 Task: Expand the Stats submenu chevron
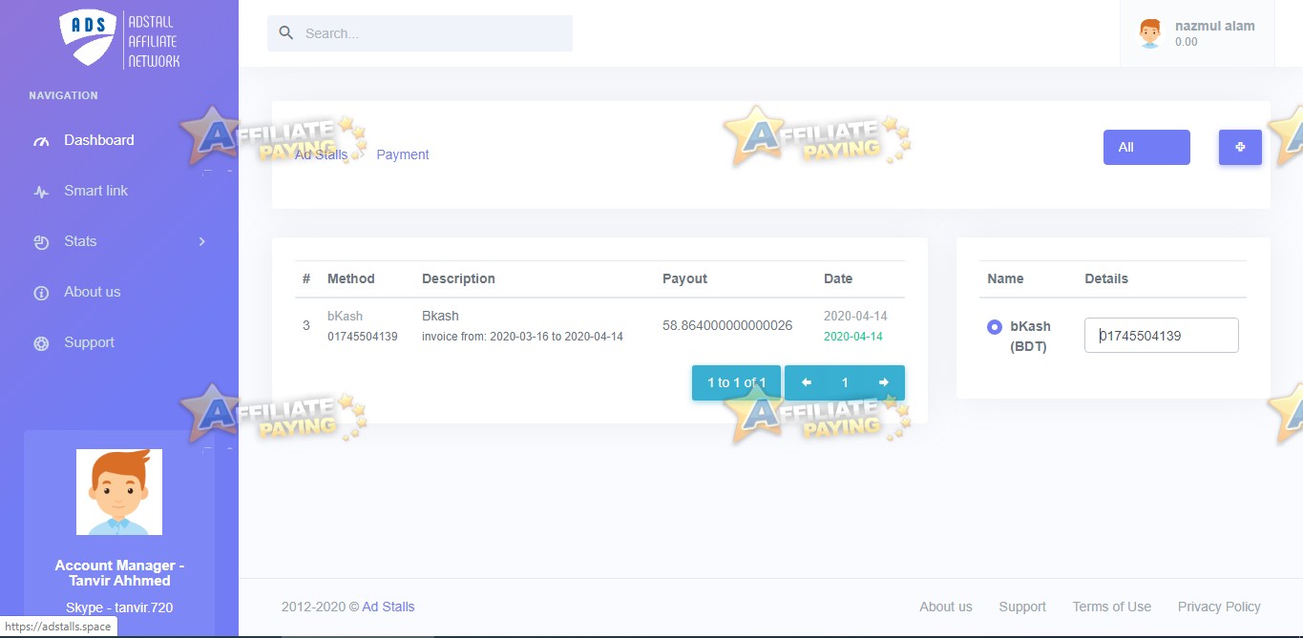pyautogui.click(x=201, y=242)
